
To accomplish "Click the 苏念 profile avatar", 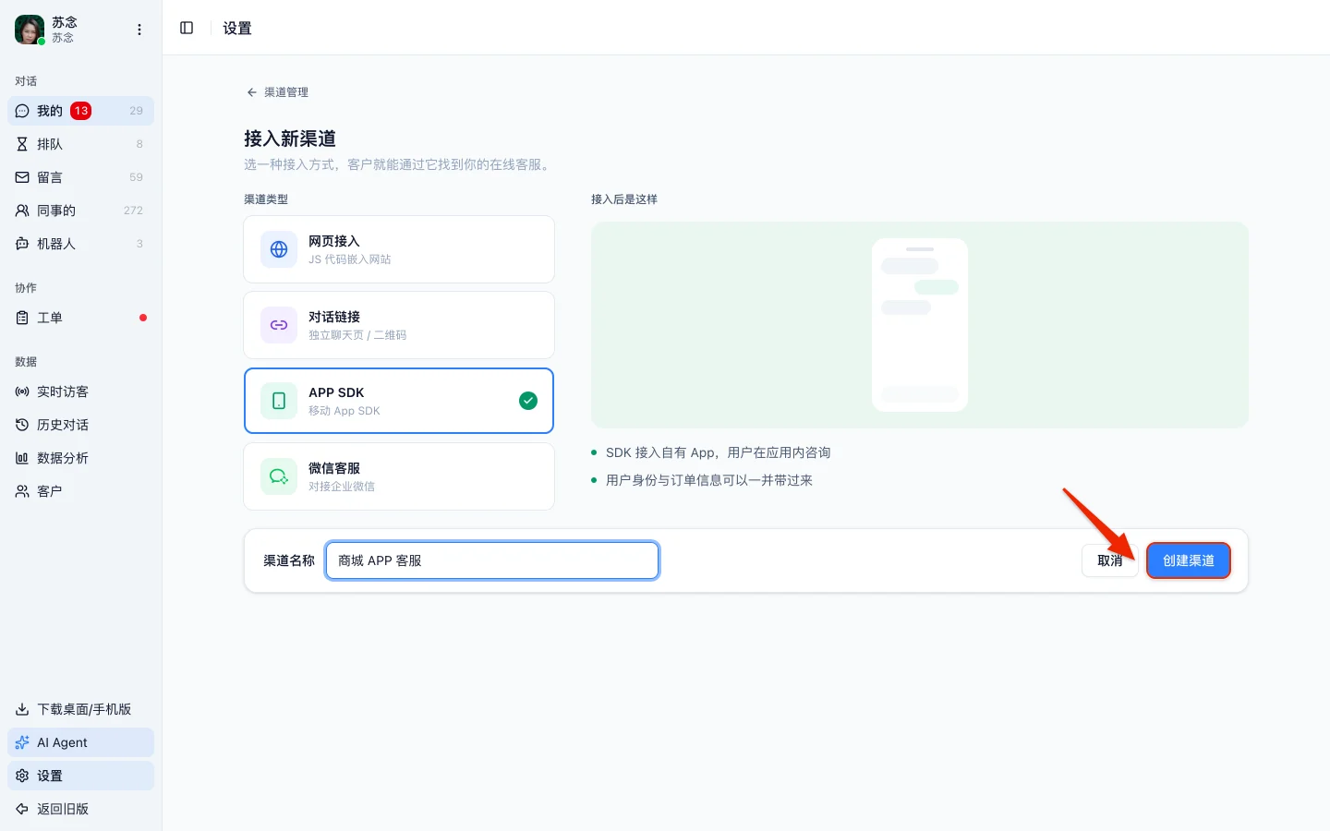I will 30,30.
